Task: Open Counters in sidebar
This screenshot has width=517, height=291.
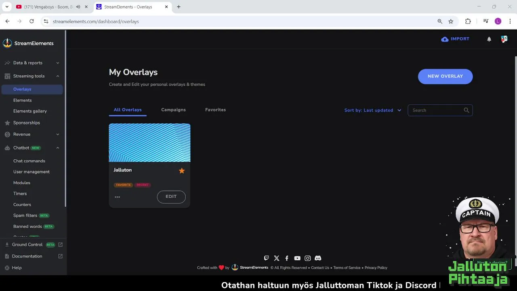Action: [x=22, y=205]
